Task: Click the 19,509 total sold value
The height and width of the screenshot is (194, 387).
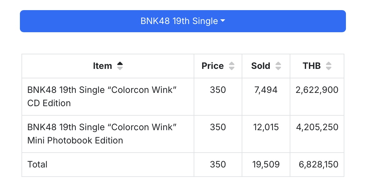Action: [266, 164]
